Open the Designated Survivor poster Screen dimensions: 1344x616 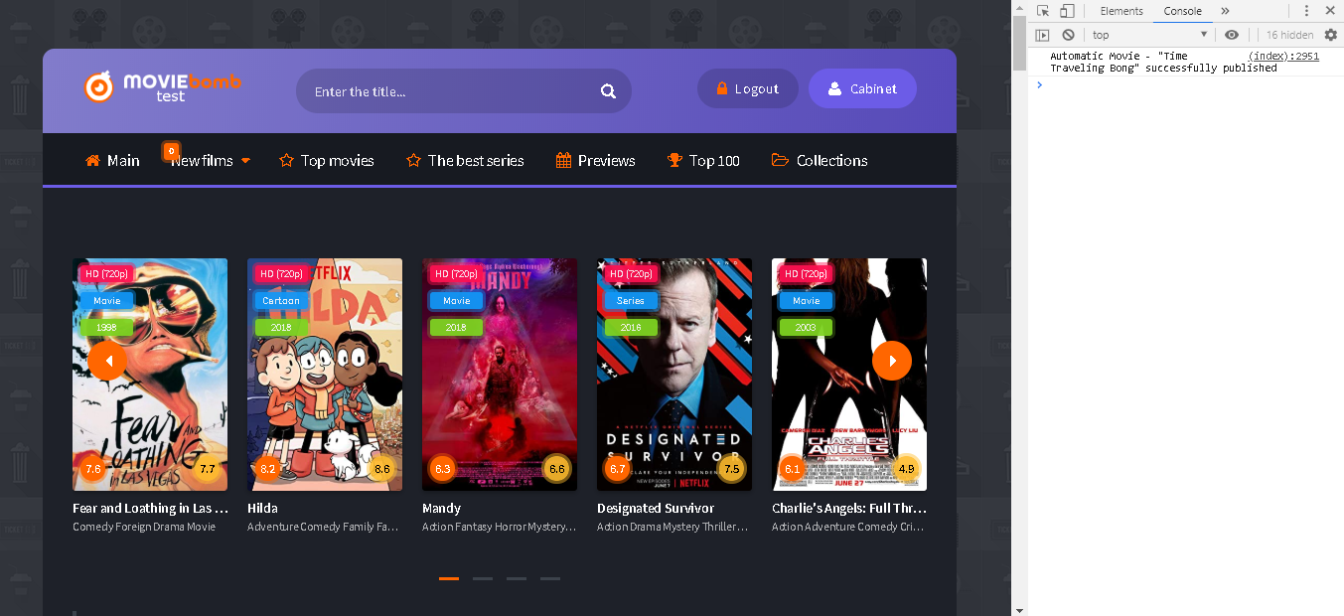(674, 375)
